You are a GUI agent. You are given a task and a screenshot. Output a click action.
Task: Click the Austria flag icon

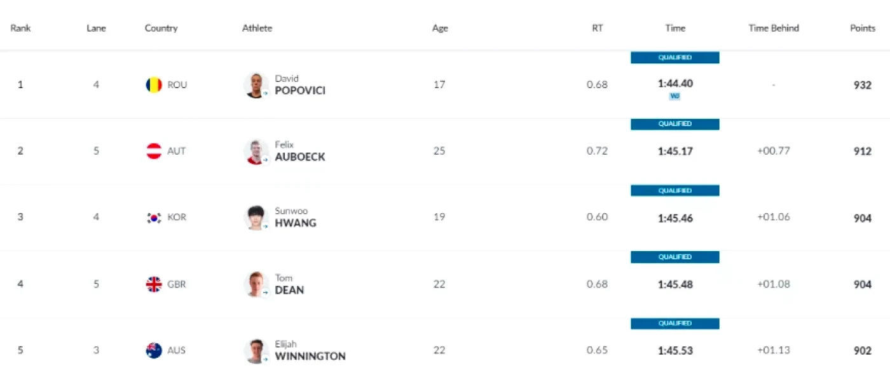tap(154, 152)
